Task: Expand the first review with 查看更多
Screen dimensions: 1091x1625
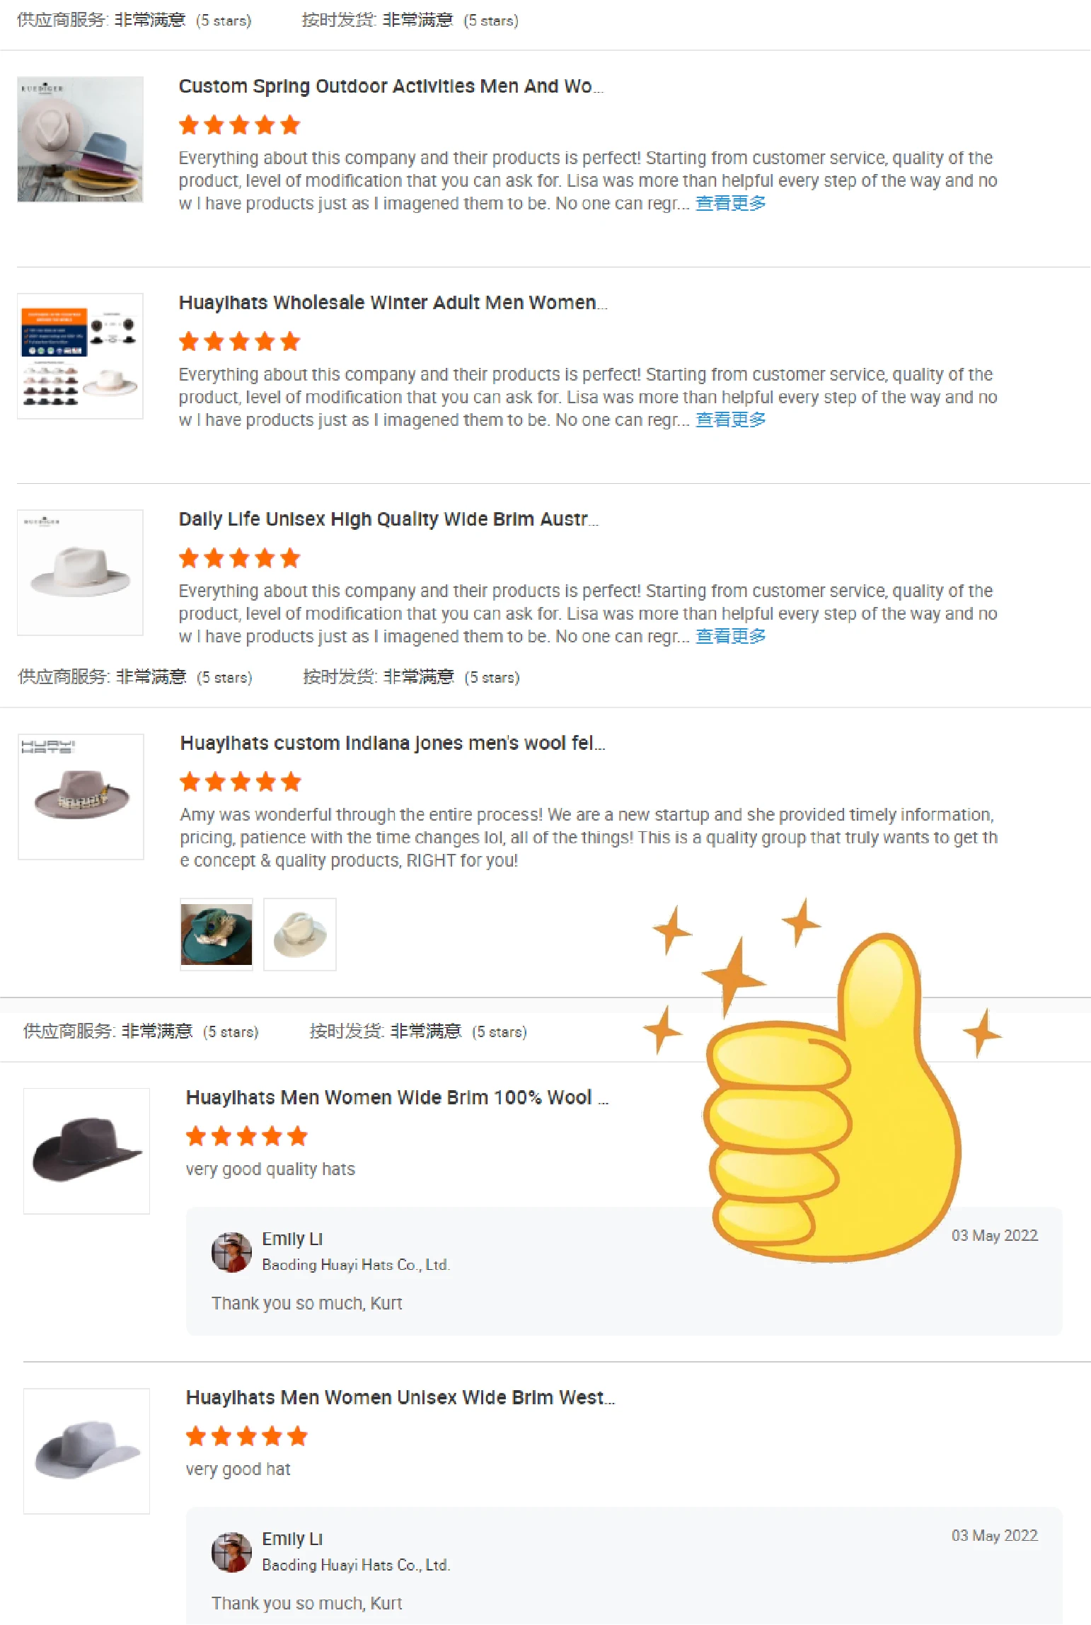Action: coord(730,204)
